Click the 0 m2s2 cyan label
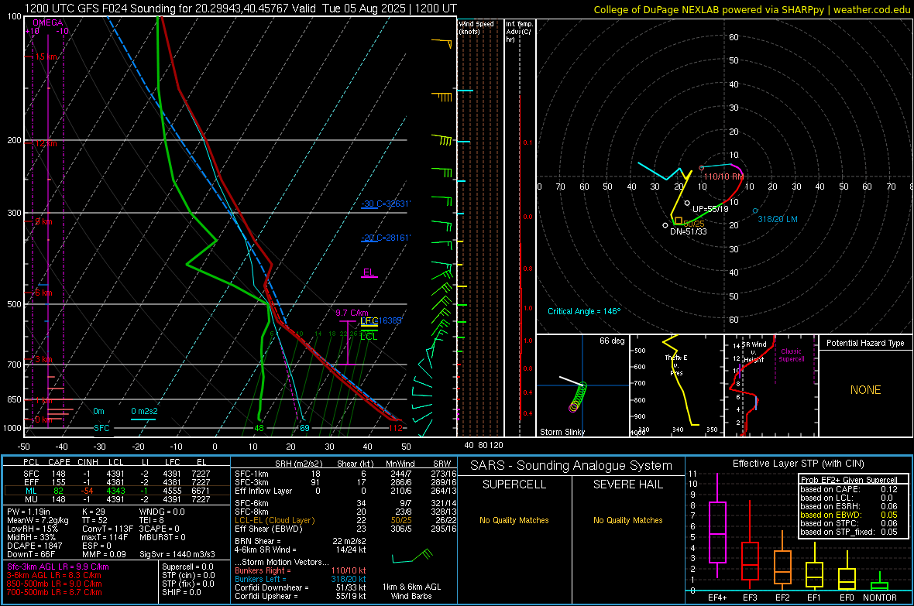The width and height of the screenshot is (914, 606). point(144,411)
